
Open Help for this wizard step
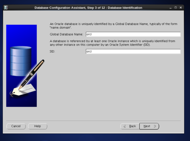point(38,126)
